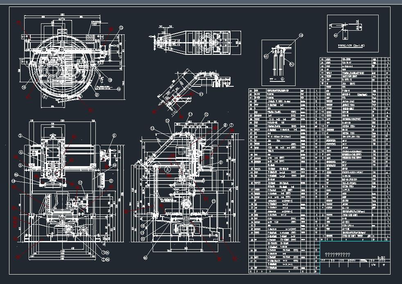The width and height of the screenshot is (402, 284).
Task: Select balloon number 11 at the view top
Action: (x=190, y=113)
